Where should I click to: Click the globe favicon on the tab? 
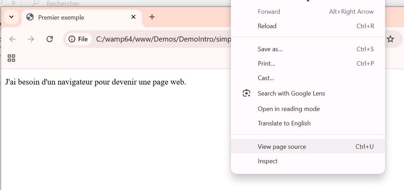coord(30,17)
